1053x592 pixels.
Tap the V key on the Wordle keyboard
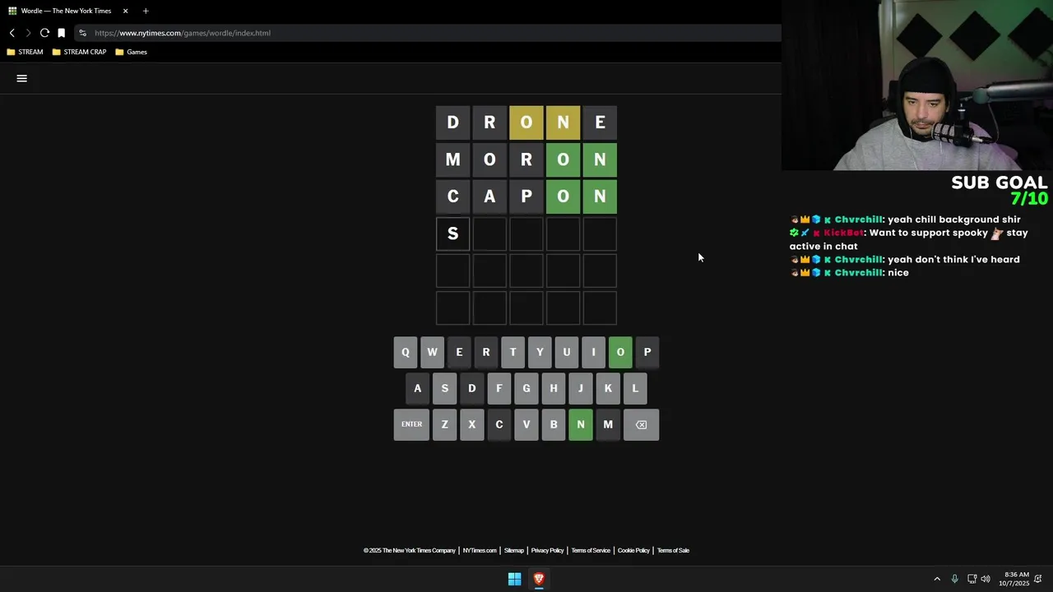pos(526,424)
